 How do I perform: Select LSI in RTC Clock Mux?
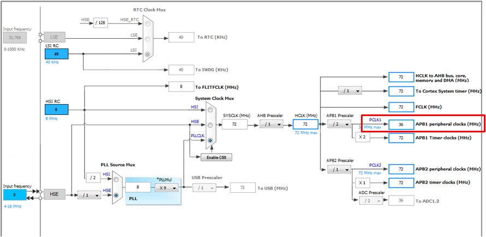tap(147, 54)
